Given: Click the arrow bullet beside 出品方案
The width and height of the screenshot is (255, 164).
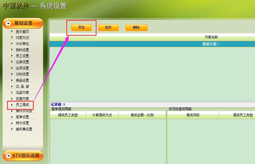Looking at the screenshot, I should 12,92.
